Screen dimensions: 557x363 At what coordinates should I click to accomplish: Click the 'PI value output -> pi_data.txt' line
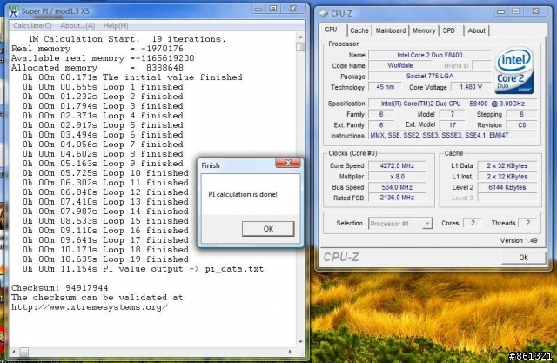point(143,269)
